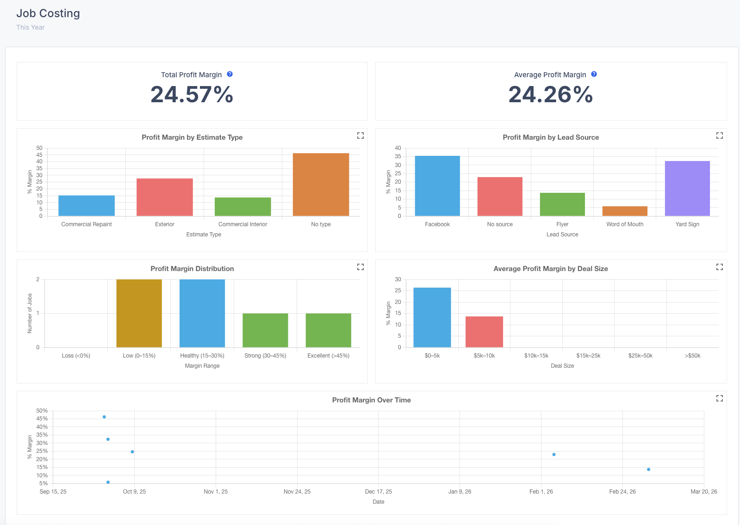Click the Strong (30–45%) distribution bar
The height and width of the screenshot is (525, 740).
265,330
